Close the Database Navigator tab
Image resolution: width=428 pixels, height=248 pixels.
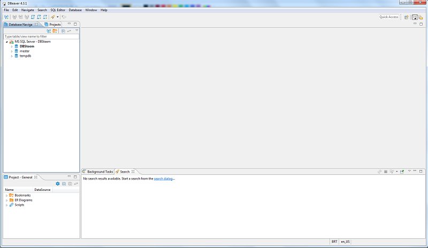[36, 24]
